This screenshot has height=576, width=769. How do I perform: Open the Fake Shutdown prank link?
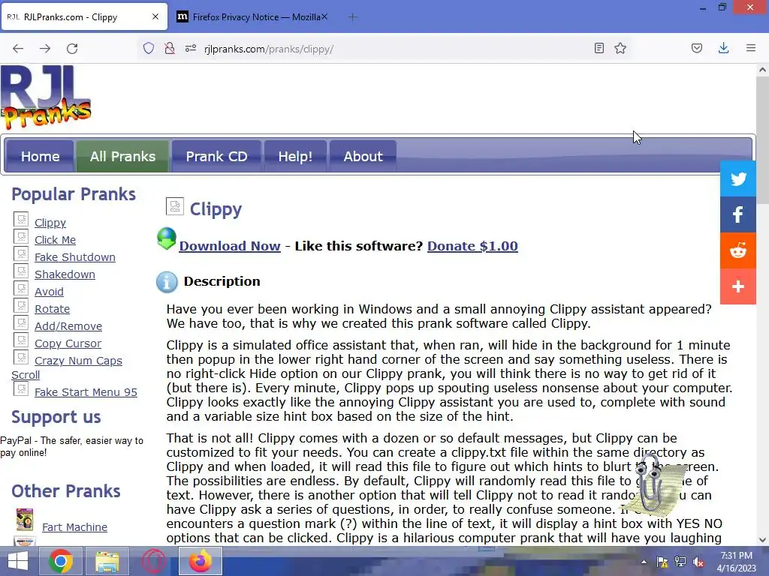75,257
